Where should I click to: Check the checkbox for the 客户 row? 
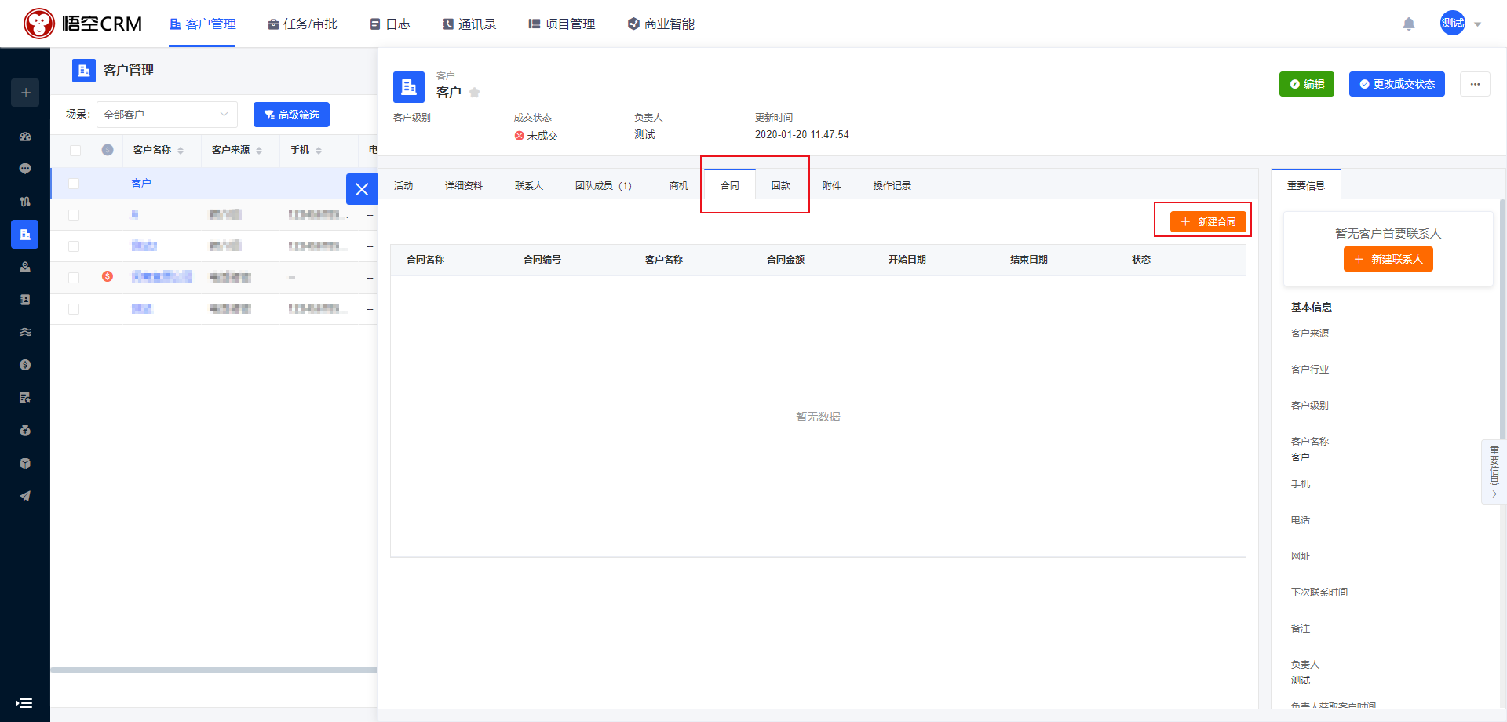tap(74, 184)
